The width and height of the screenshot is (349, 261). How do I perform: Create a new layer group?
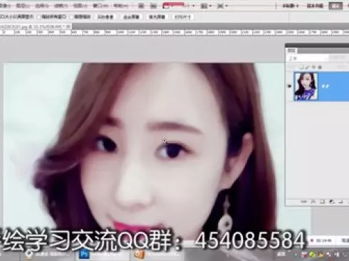(341, 202)
